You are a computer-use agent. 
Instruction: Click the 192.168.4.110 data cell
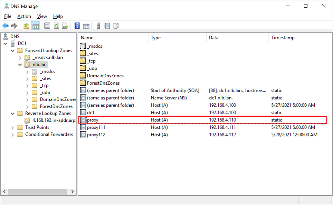[222, 120]
